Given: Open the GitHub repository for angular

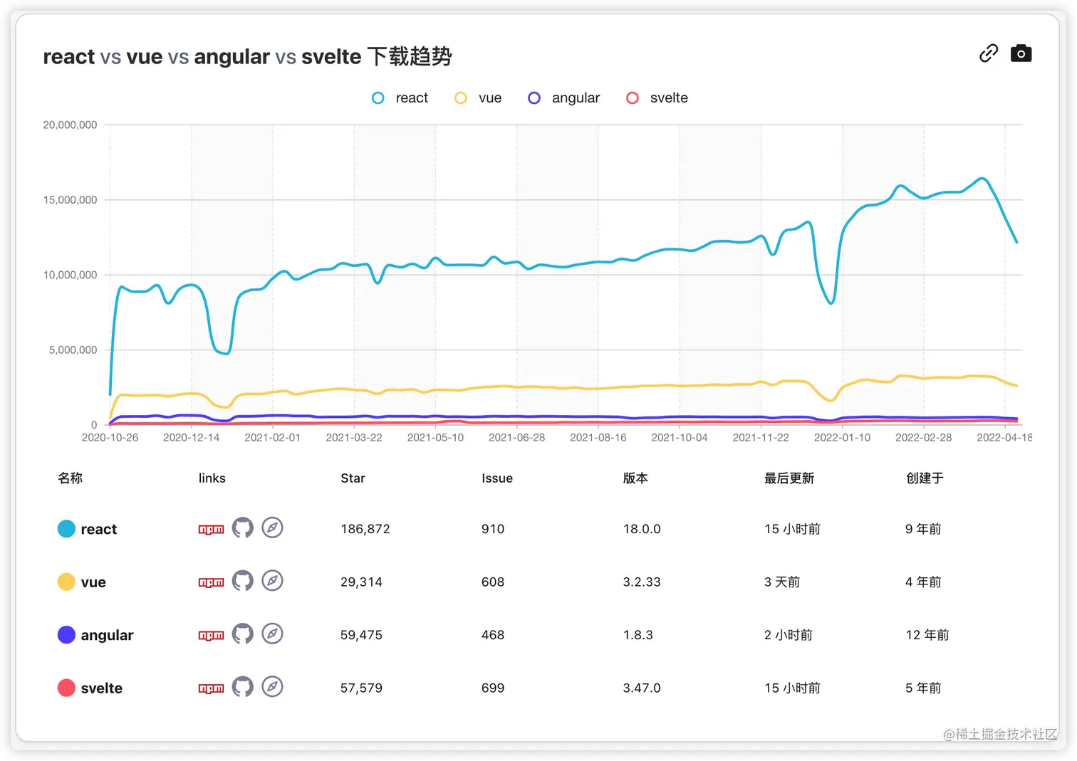Looking at the screenshot, I should coord(242,634).
